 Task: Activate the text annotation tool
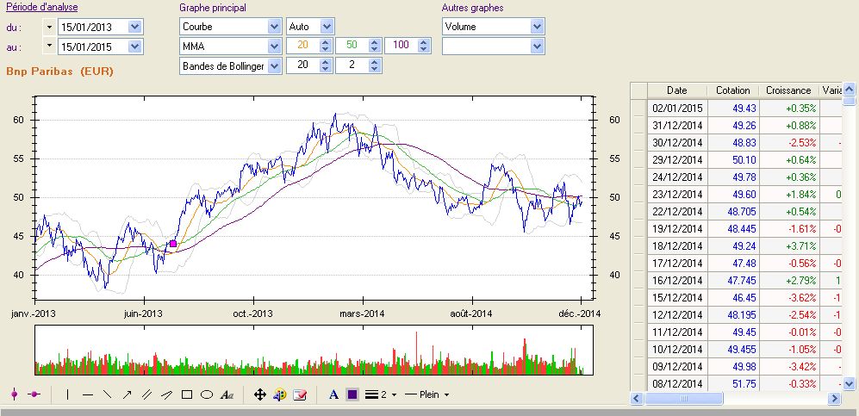227,394
